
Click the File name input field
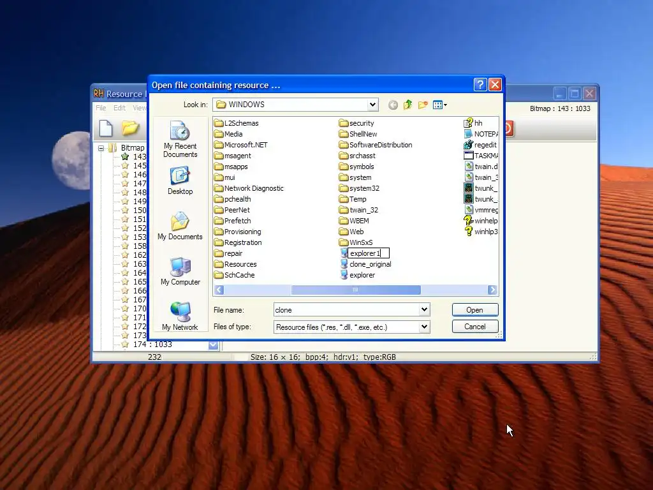[x=346, y=309]
